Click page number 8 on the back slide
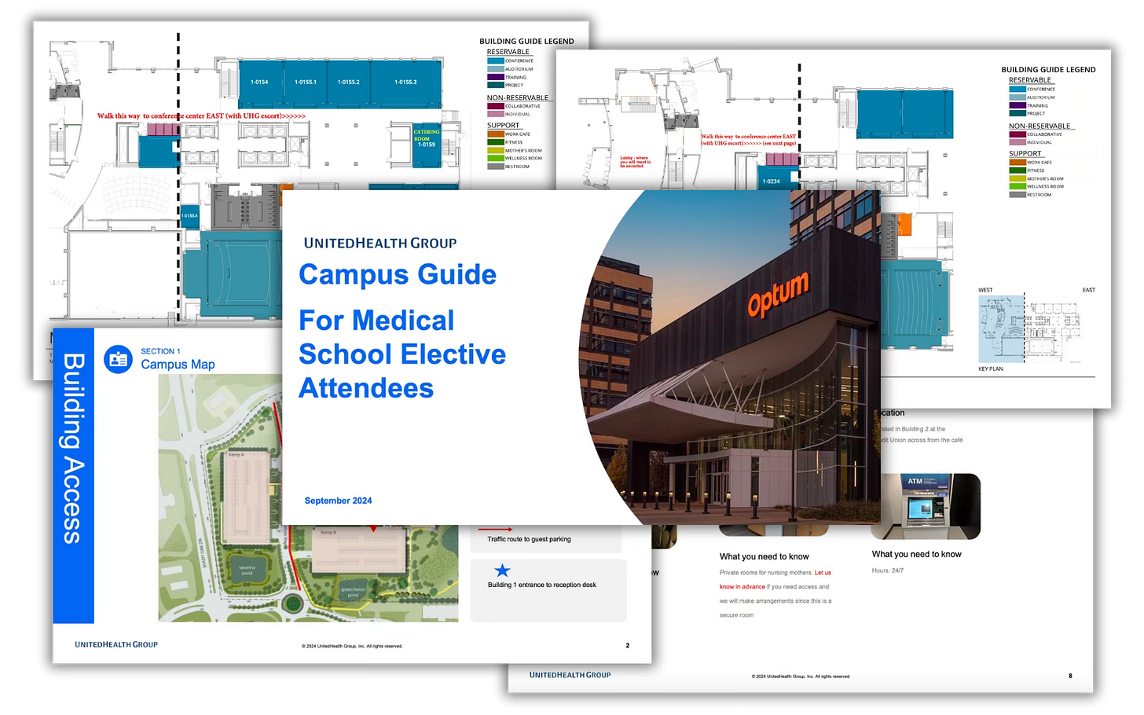The width and height of the screenshot is (1144, 715). [x=1070, y=676]
